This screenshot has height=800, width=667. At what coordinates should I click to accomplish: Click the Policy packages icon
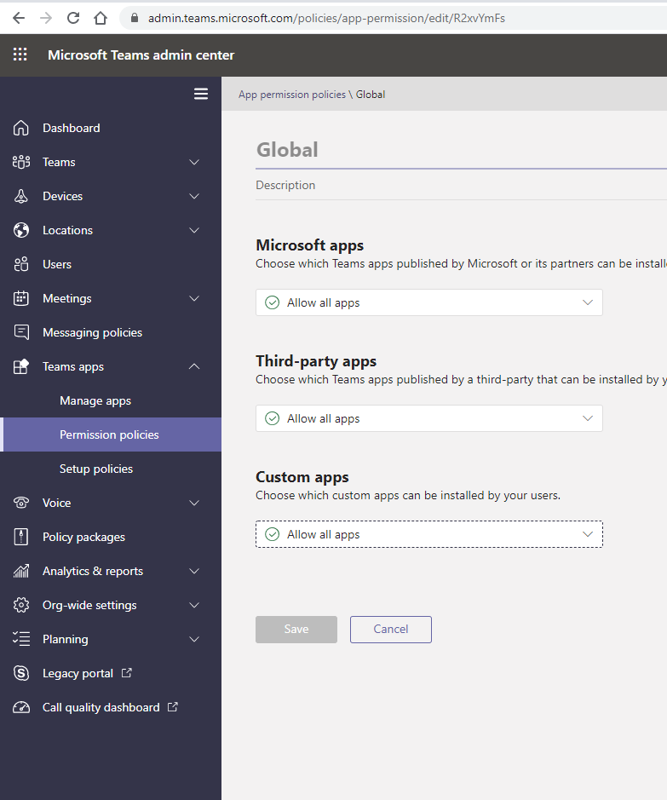[x=21, y=537]
